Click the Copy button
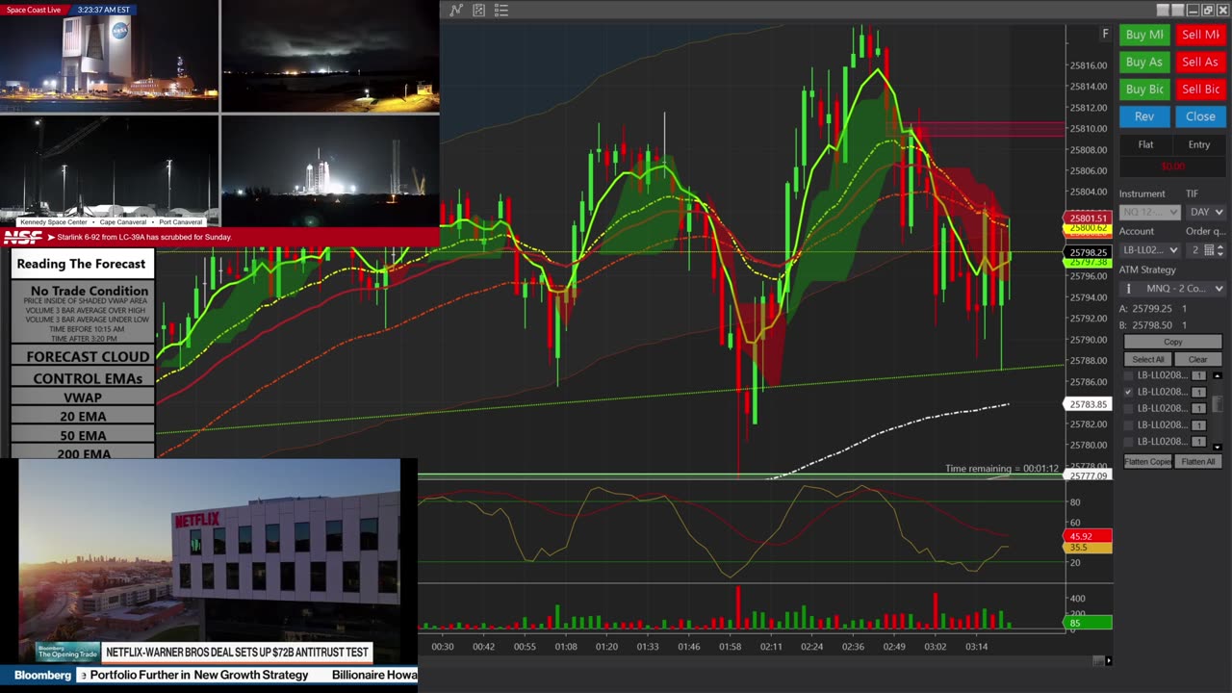 tap(1172, 342)
